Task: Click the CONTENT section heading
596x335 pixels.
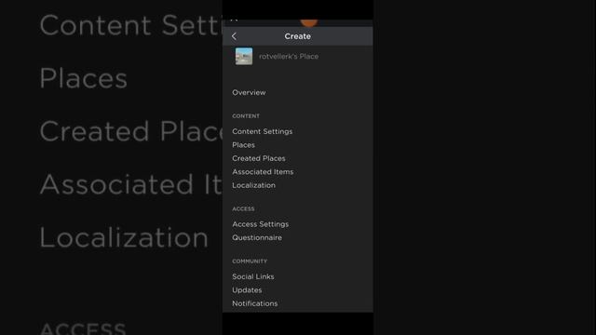Action: pos(246,115)
